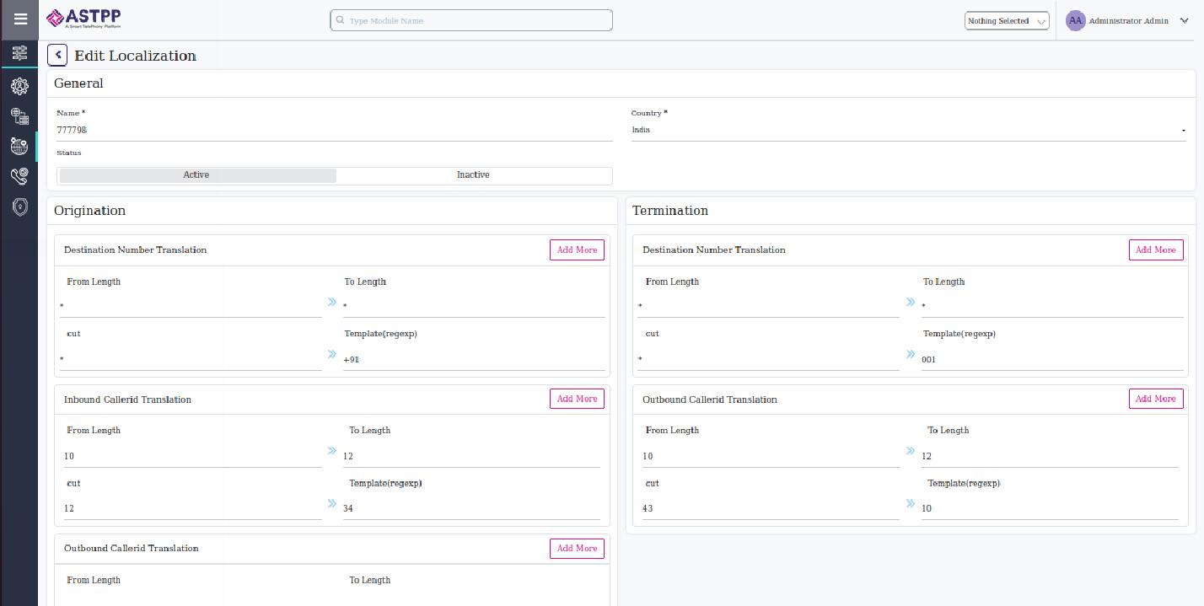The image size is (1204, 606).
Task: Open the Country dropdown showing India
Action: (x=908, y=131)
